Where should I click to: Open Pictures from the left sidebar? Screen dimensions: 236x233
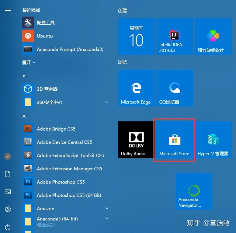point(8,192)
